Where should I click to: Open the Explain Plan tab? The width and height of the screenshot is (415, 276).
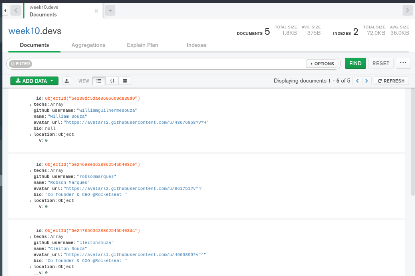143,45
